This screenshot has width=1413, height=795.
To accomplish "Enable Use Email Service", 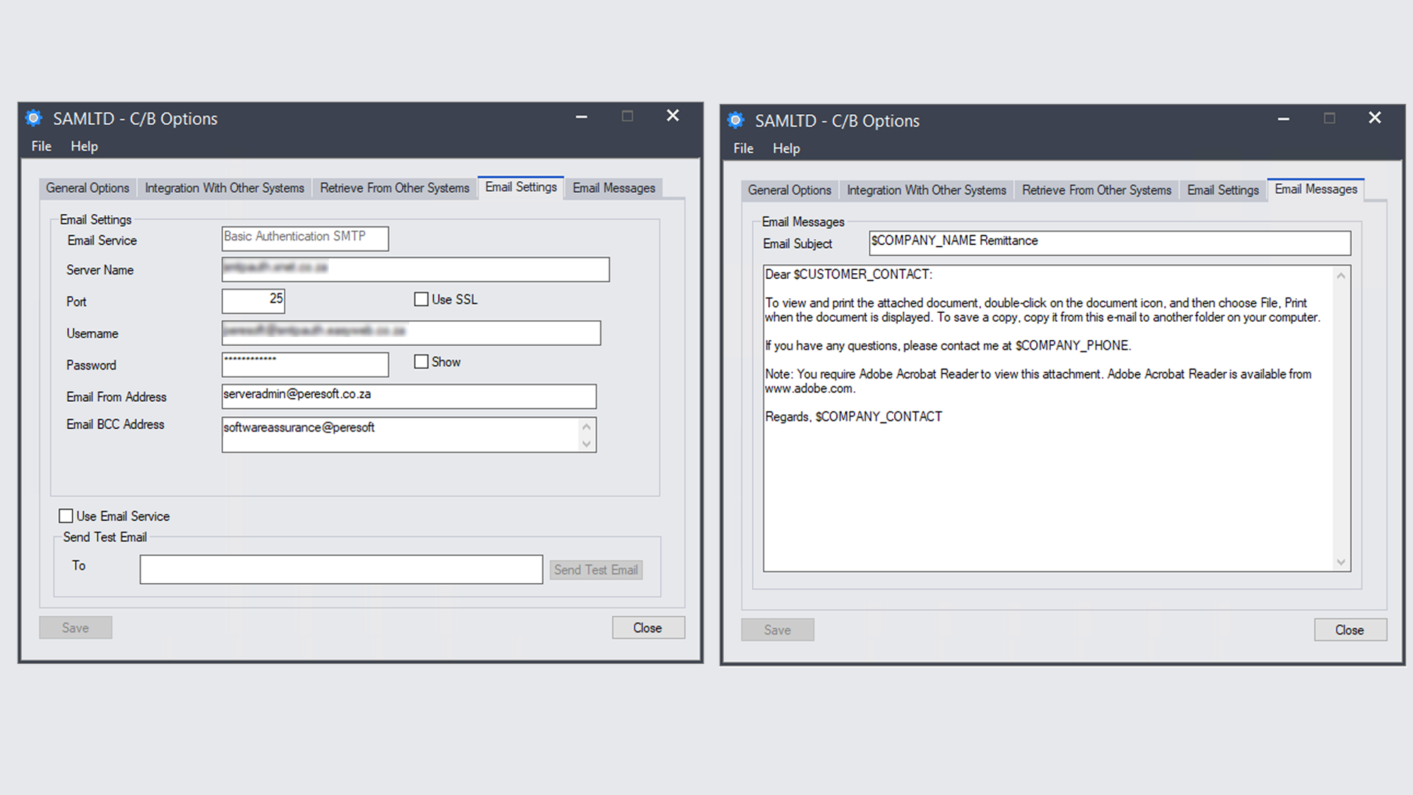I will (x=66, y=515).
